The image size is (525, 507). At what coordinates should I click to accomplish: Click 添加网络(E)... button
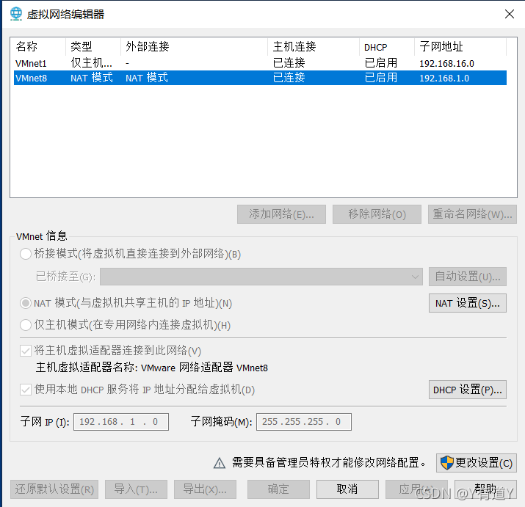pos(281,214)
